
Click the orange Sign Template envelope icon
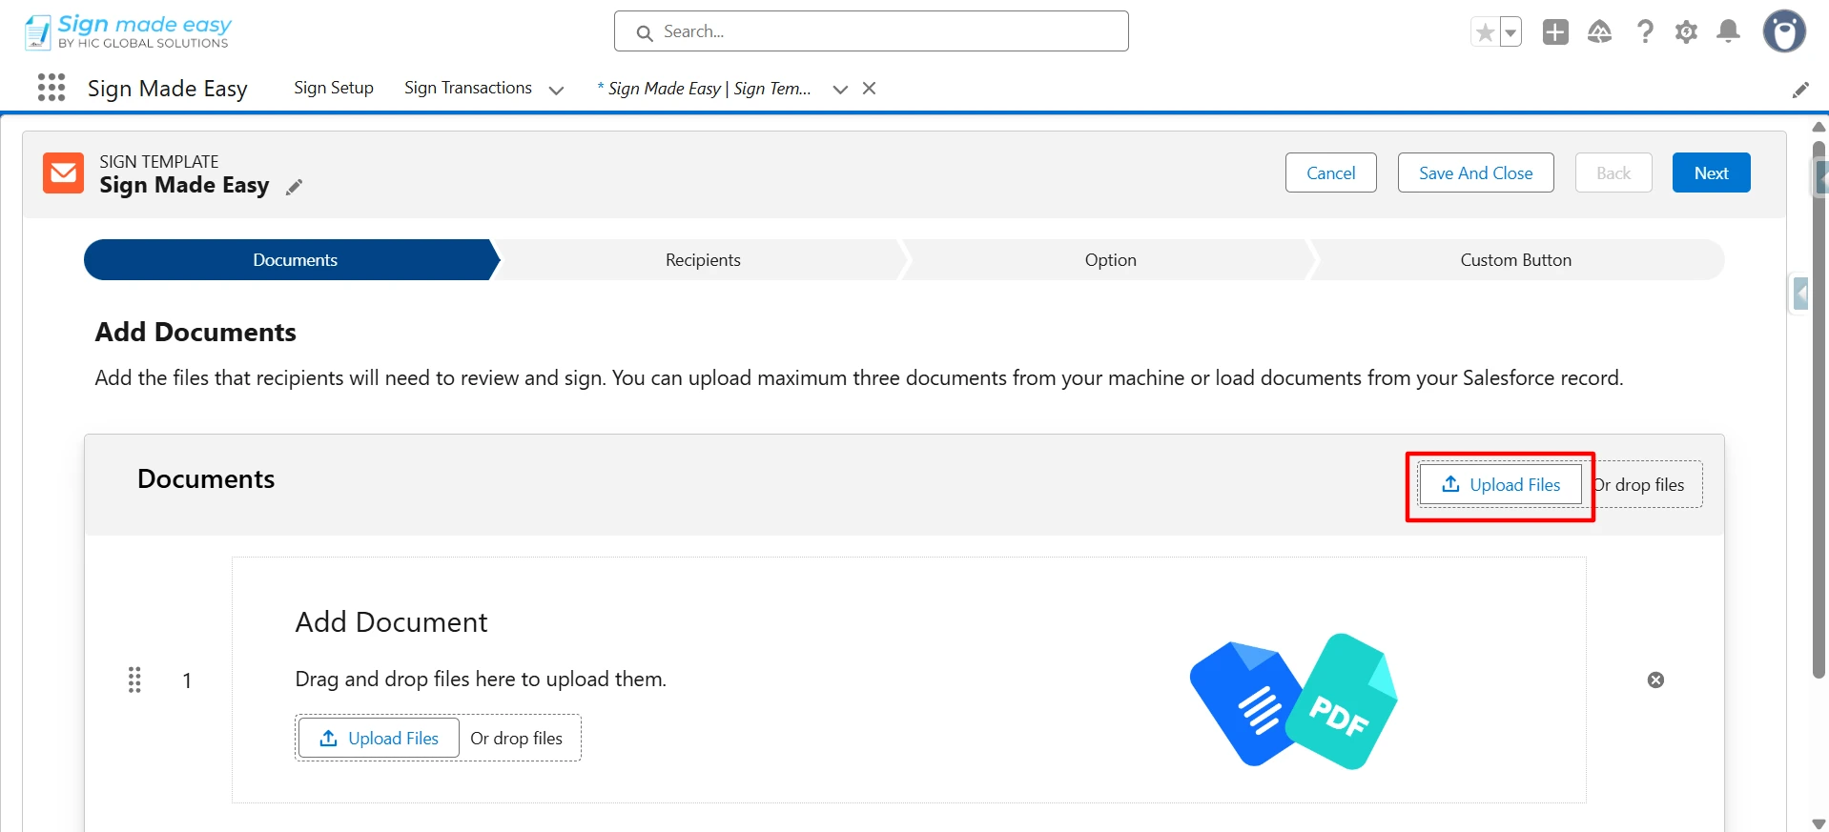click(64, 172)
